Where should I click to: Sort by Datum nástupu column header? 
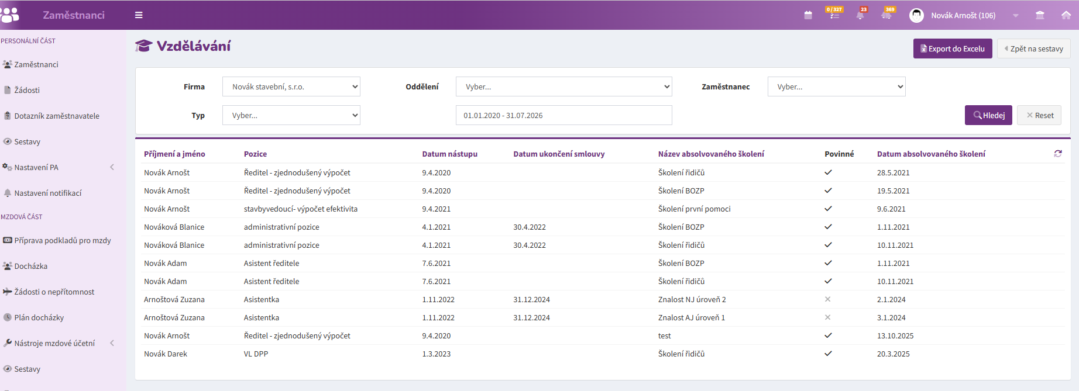pos(449,154)
